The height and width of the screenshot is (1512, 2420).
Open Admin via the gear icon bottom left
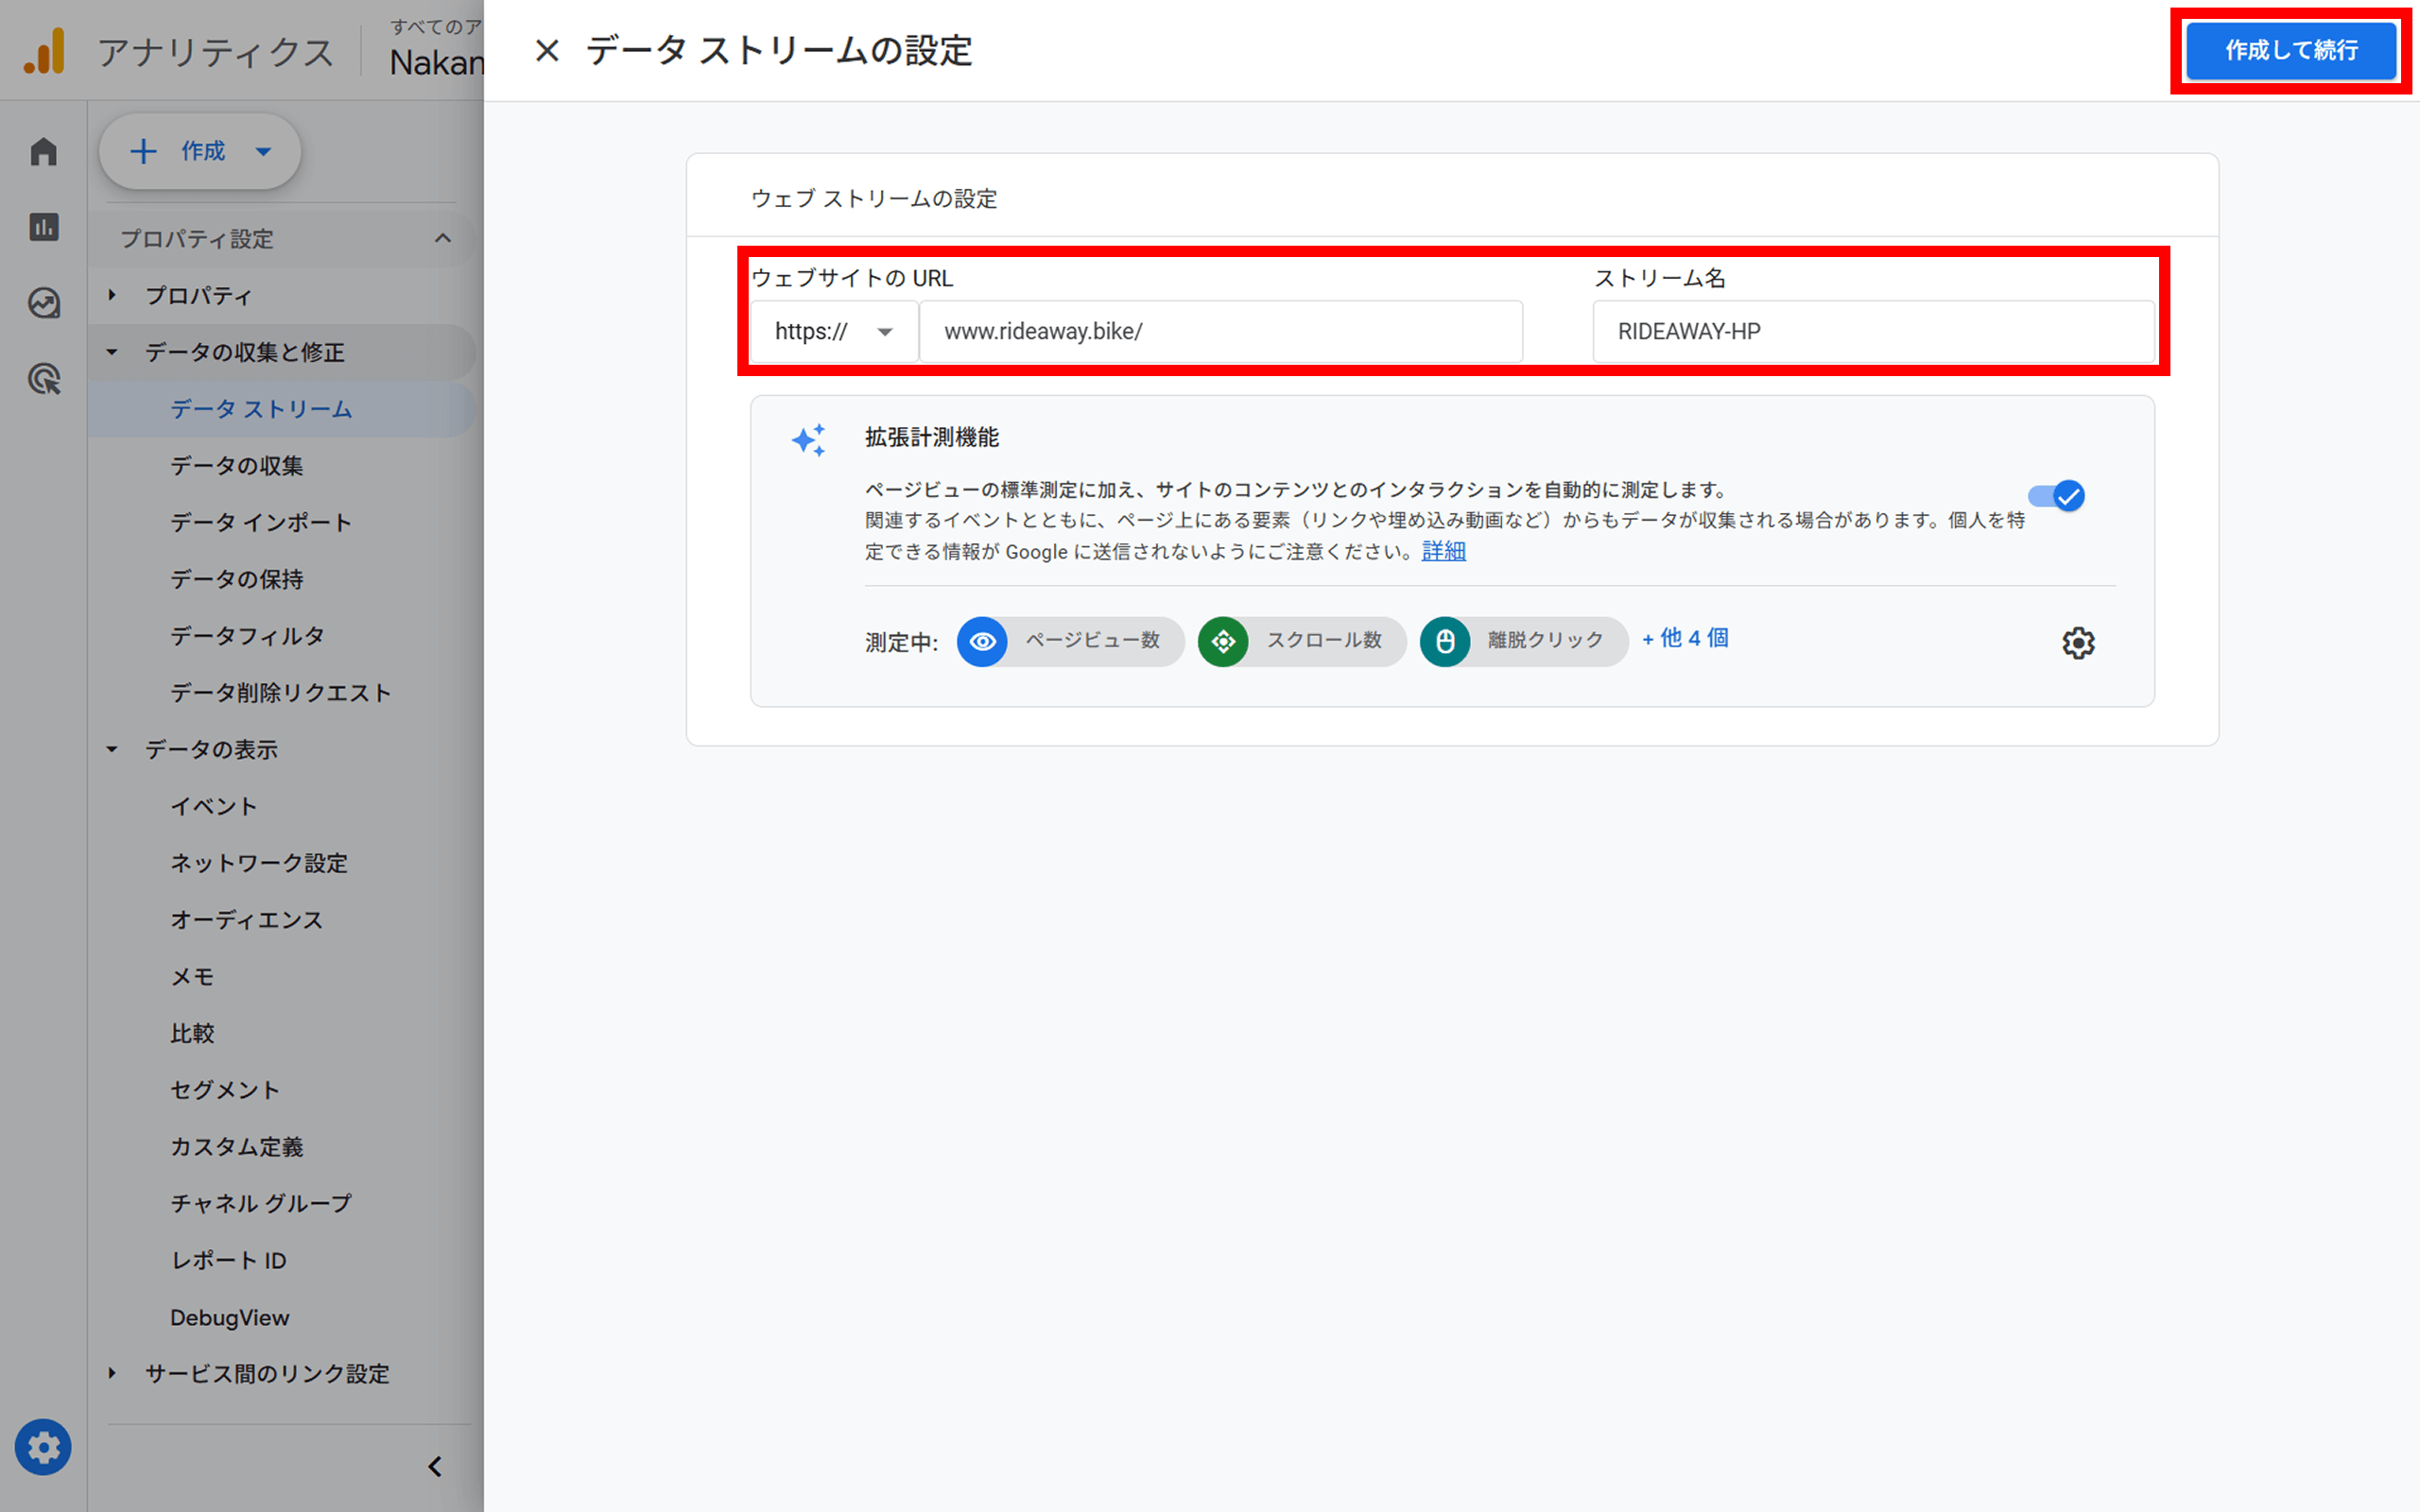(x=43, y=1447)
